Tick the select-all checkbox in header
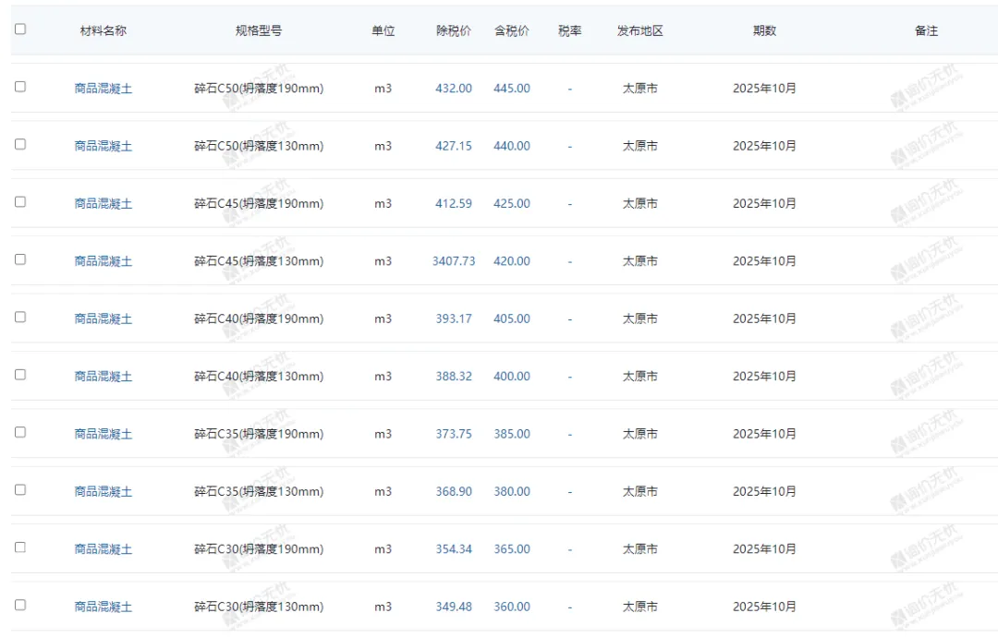The width and height of the screenshot is (998, 637). [20, 30]
